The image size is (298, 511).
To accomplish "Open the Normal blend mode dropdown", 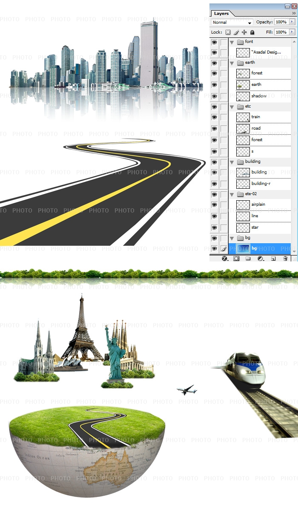I will click(x=232, y=22).
